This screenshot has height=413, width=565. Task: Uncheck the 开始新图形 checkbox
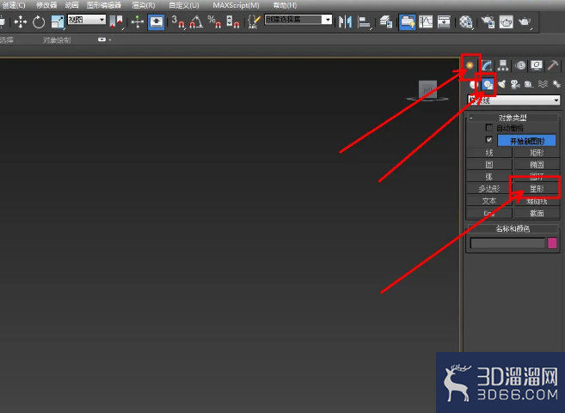[489, 140]
